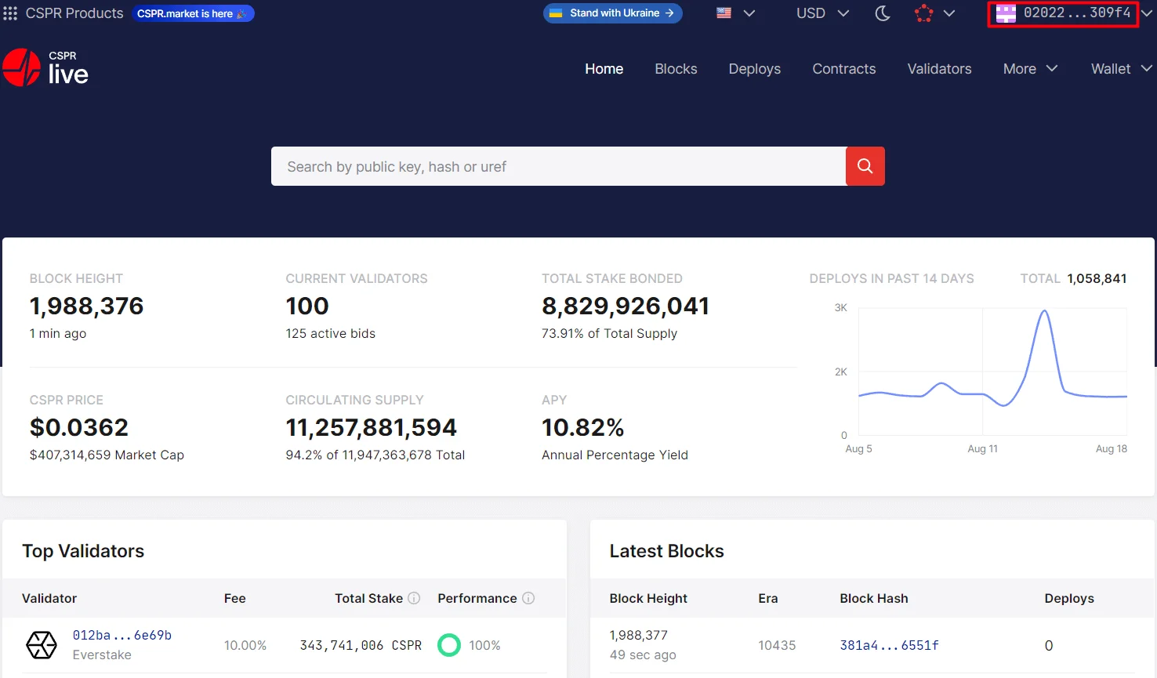This screenshot has height=678, width=1157.
Task: Click the Stand with Ukraine banner
Action: point(612,13)
